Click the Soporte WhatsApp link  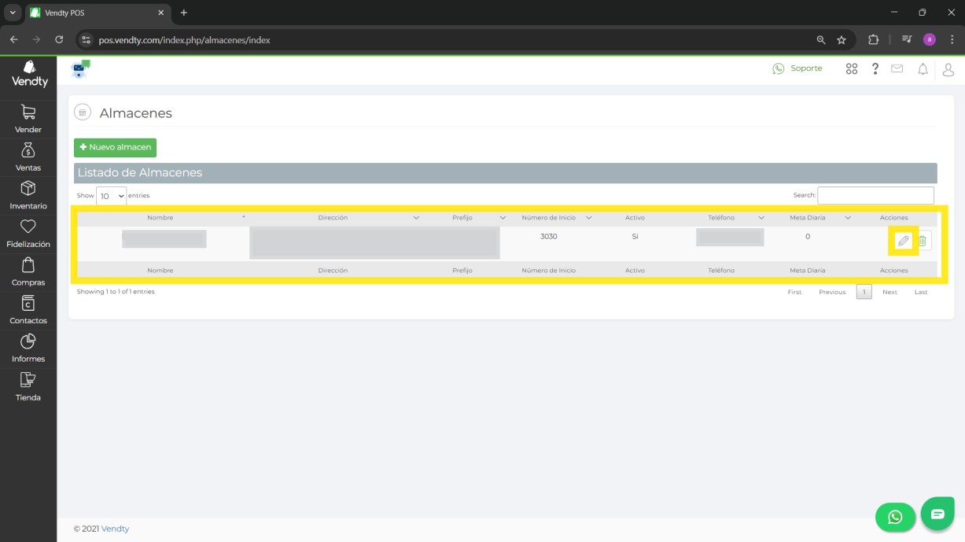point(797,68)
